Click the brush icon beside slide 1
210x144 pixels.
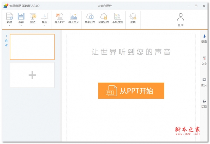click(6, 45)
